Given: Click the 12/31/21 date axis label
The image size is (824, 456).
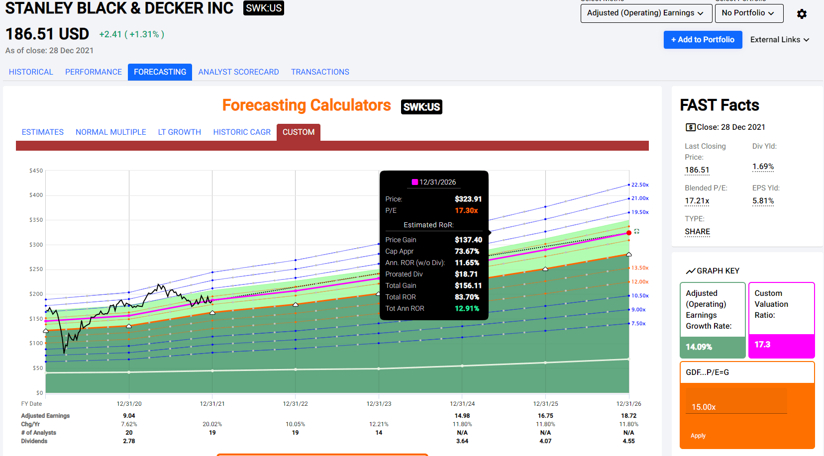Looking at the screenshot, I should (212, 404).
